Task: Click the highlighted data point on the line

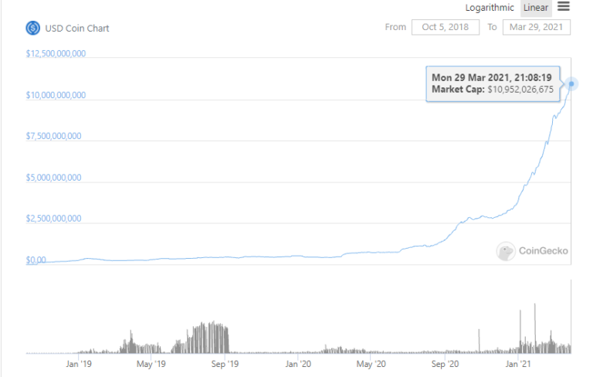Action: point(572,83)
